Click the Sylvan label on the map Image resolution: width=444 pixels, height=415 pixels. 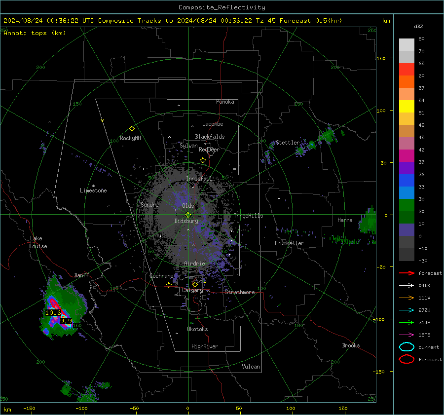[188, 146]
